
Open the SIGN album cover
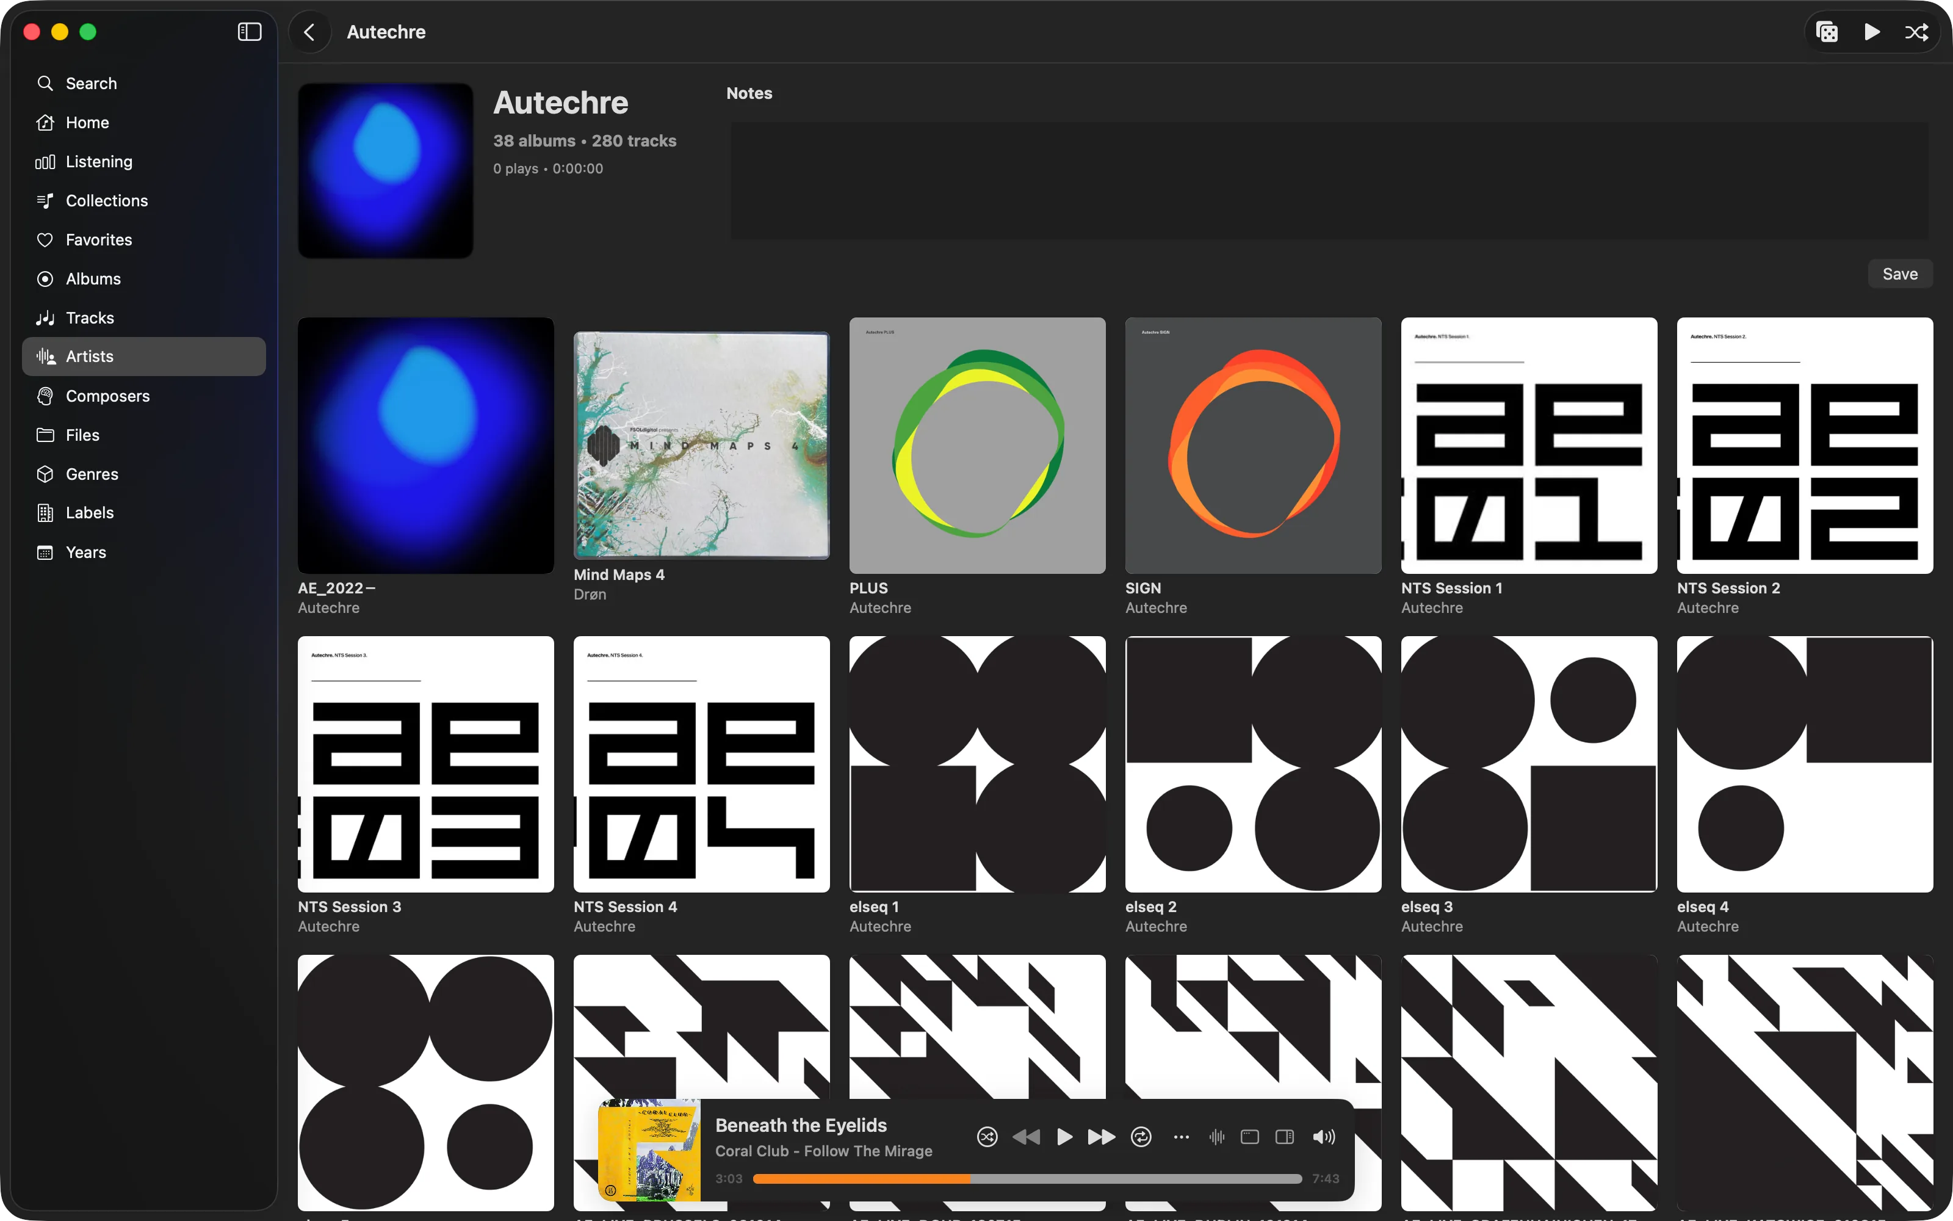[x=1254, y=445]
